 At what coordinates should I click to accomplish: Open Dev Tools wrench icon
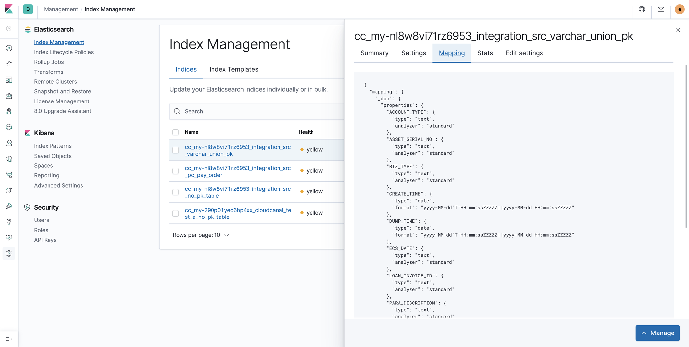click(9, 222)
